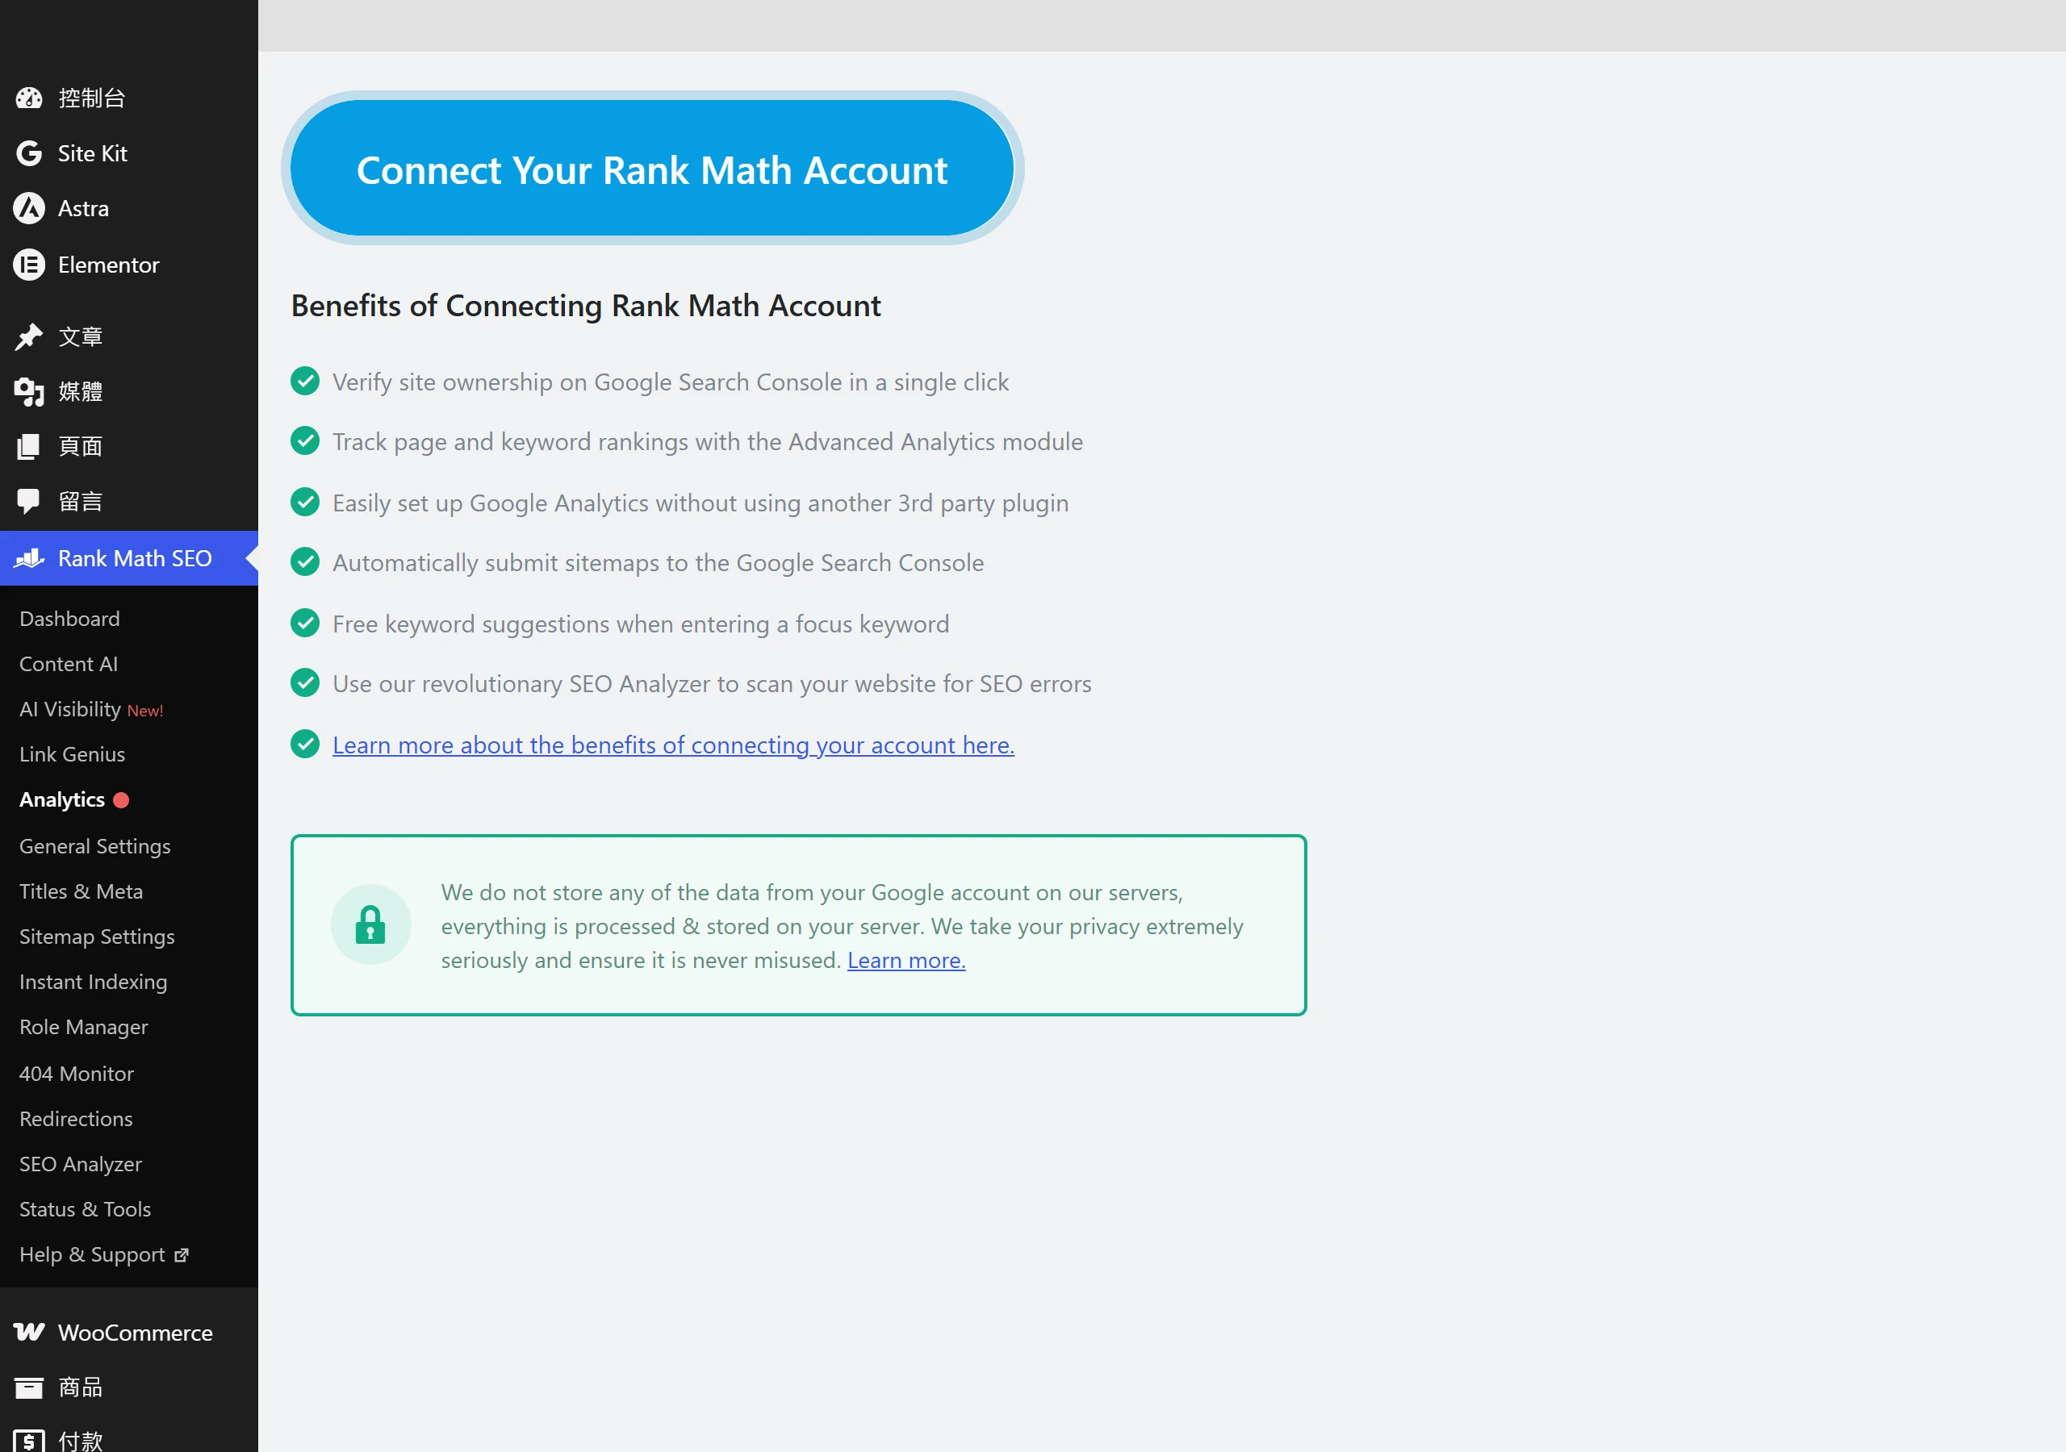
Task: Follow the privacy notice Learn more link
Action: click(906, 960)
